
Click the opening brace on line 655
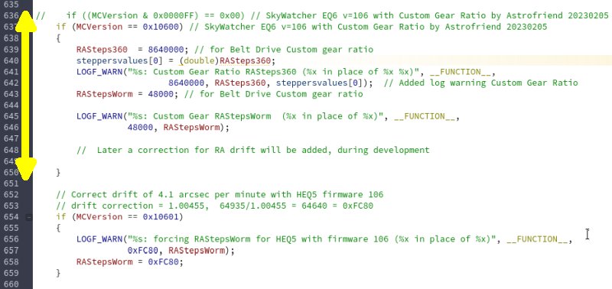[59, 228]
